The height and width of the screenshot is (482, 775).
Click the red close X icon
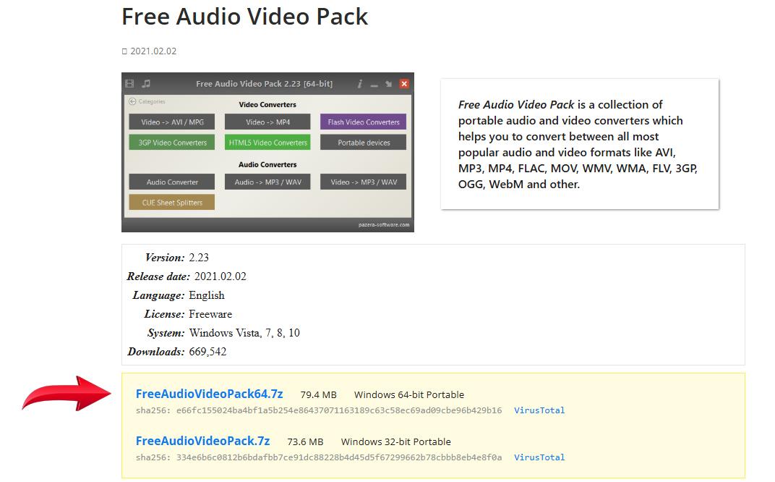pos(404,84)
